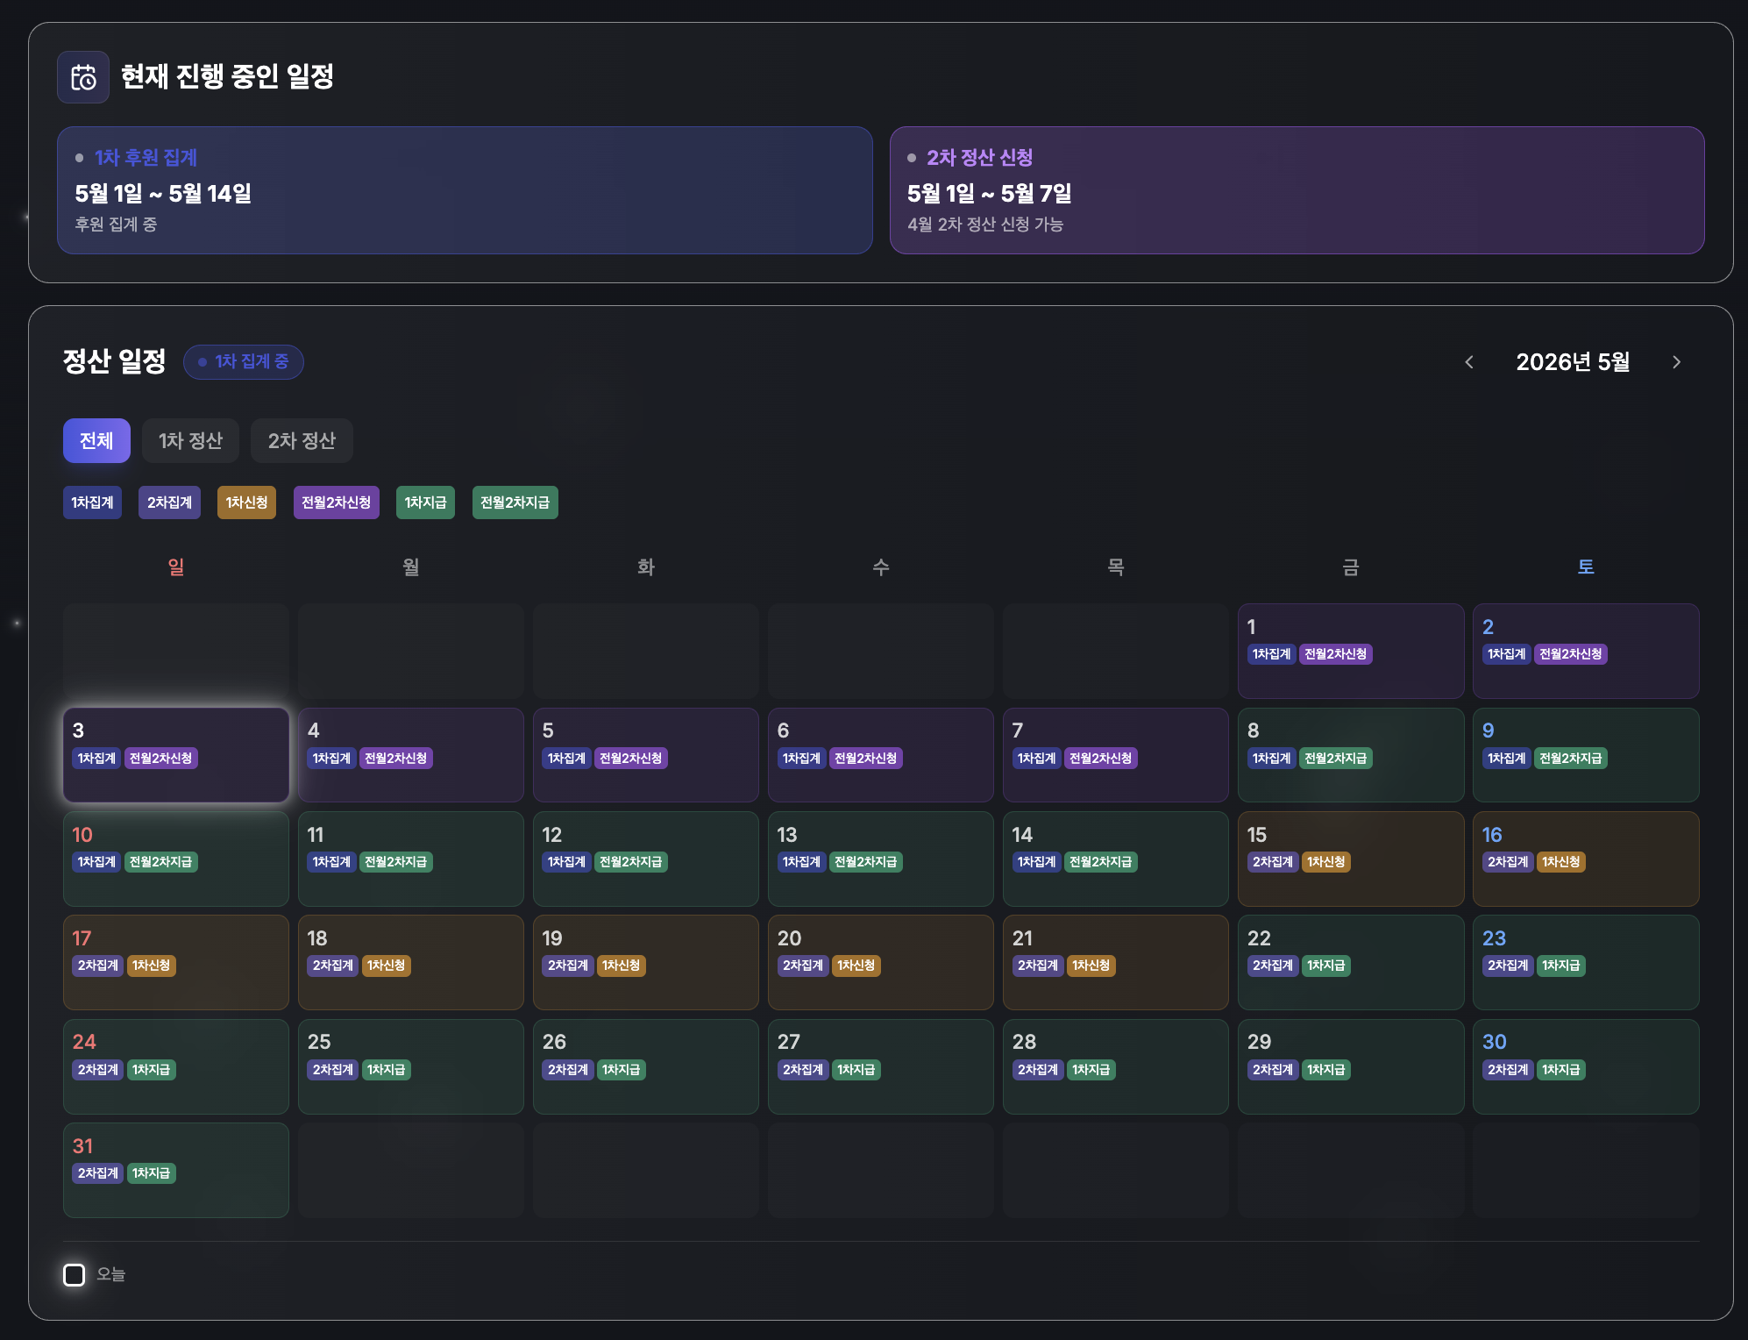Open the 2차 정산 신청 schedule card

tap(1297, 190)
